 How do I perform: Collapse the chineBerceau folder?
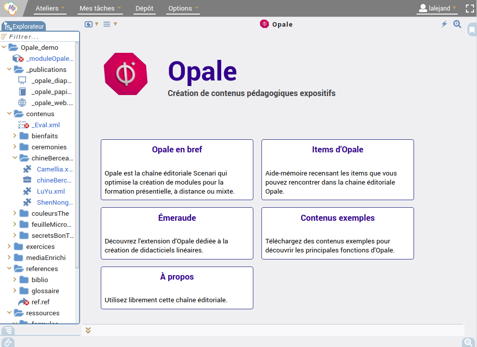coord(15,158)
